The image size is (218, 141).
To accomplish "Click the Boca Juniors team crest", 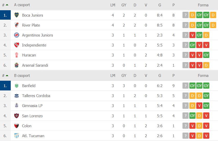I will (x=17, y=15).
